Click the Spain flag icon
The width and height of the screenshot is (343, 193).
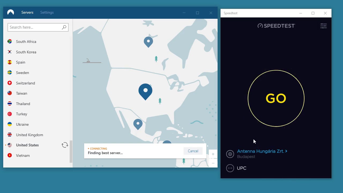pos(10,62)
